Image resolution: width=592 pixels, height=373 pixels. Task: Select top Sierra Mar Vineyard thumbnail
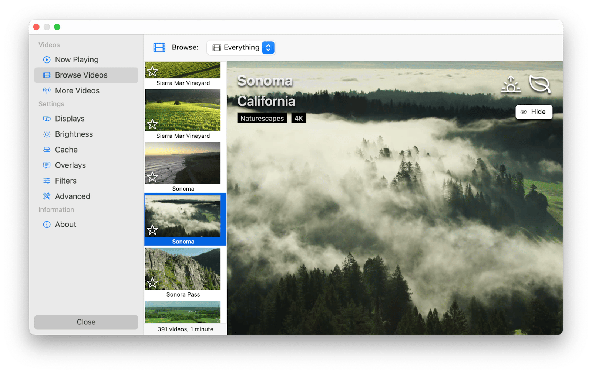click(183, 70)
